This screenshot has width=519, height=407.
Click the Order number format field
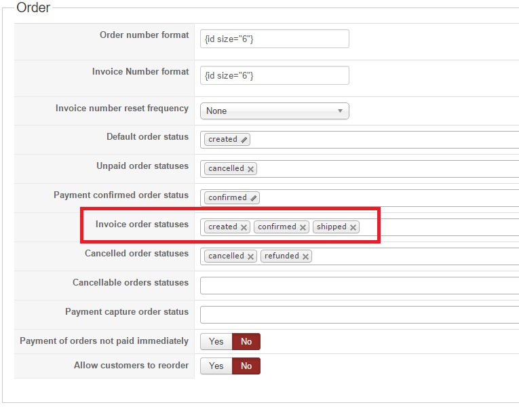(x=274, y=39)
